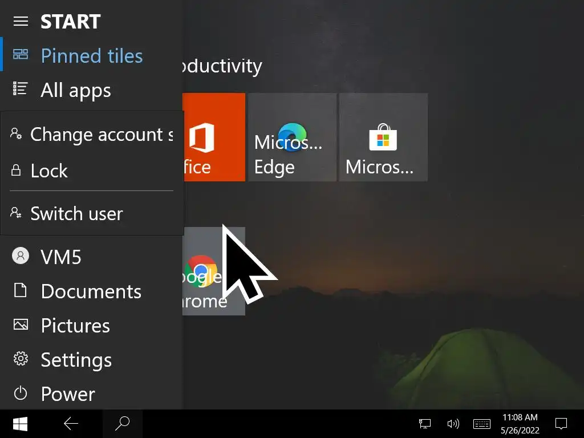The width and height of the screenshot is (584, 438).
Task: Select Pinned tiles view
Action: pyautogui.click(x=91, y=55)
